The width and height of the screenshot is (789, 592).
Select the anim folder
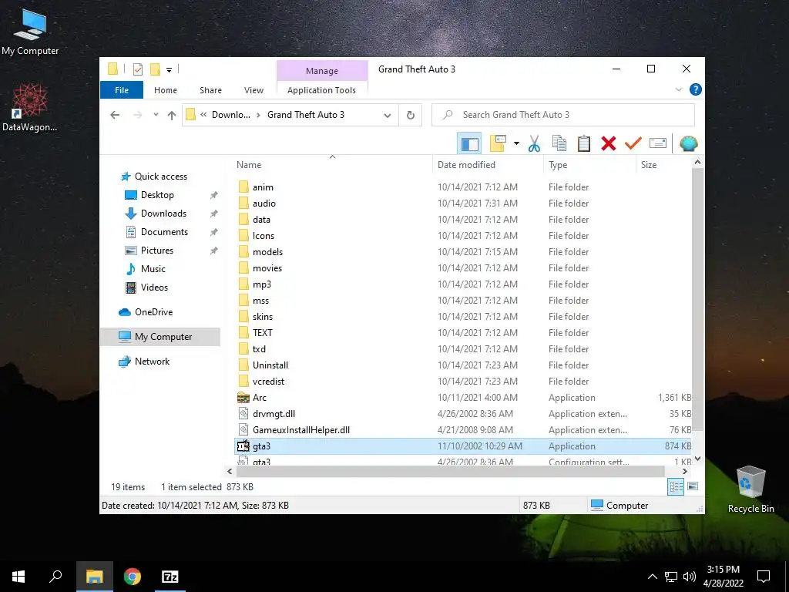(263, 187)
